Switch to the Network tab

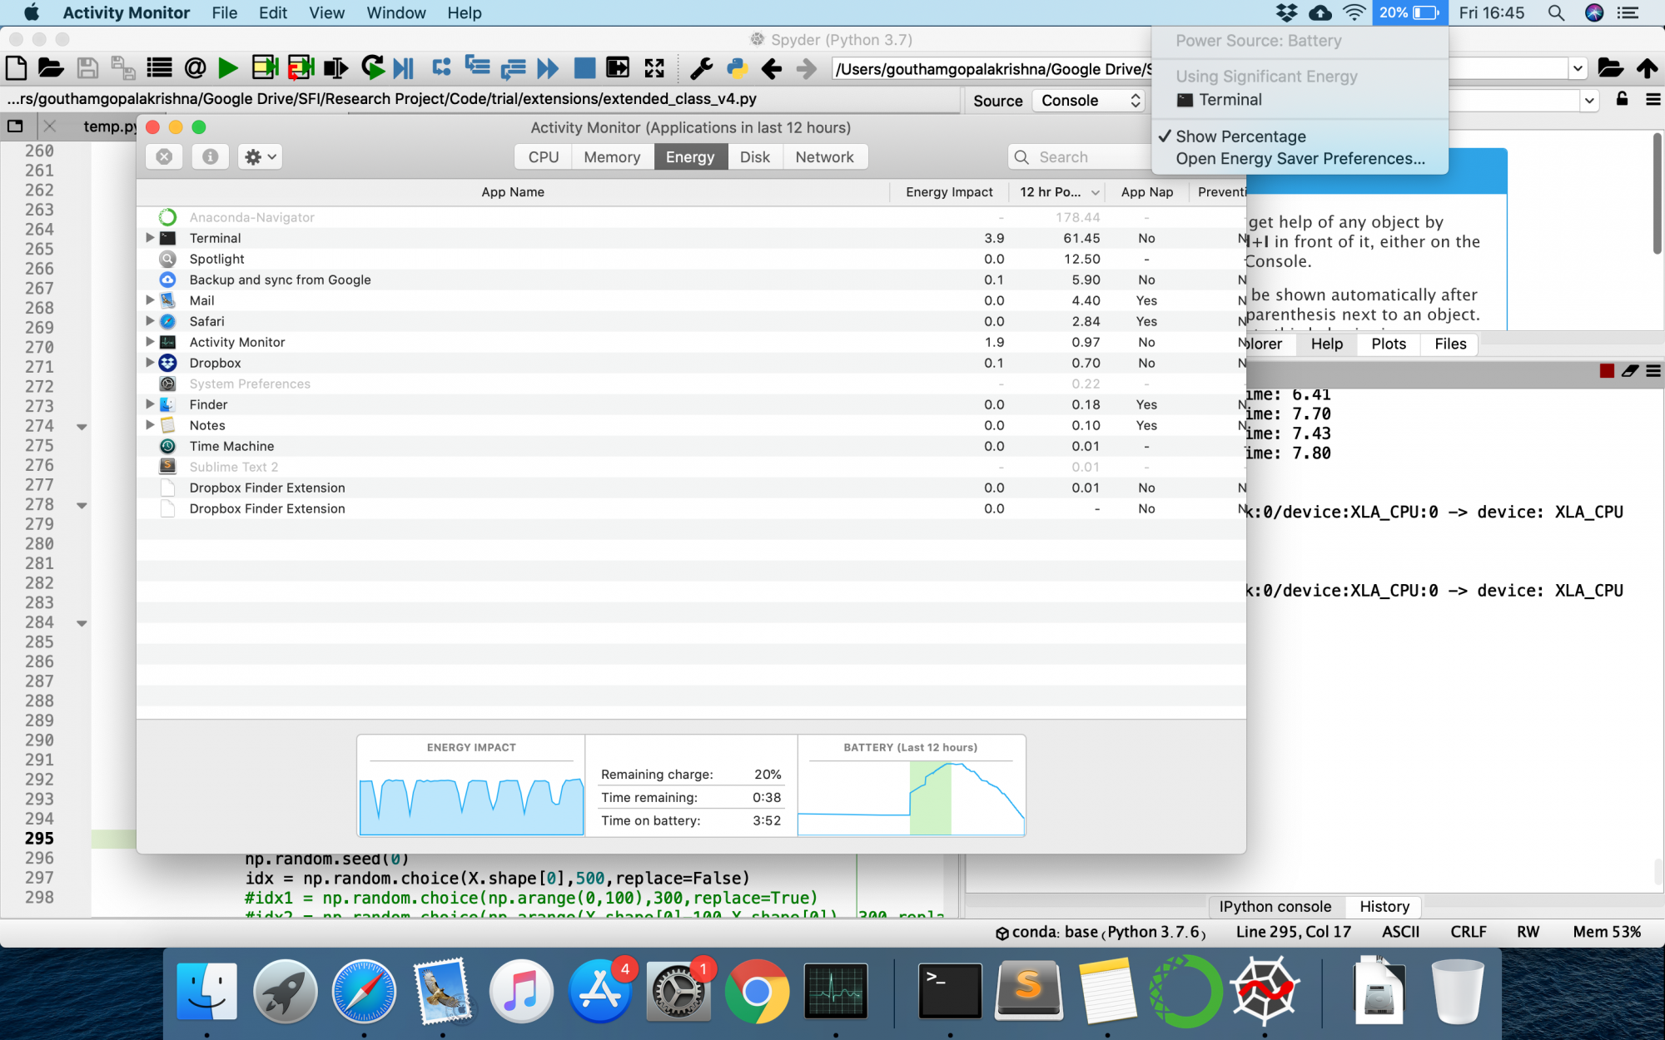coord(824,156)
